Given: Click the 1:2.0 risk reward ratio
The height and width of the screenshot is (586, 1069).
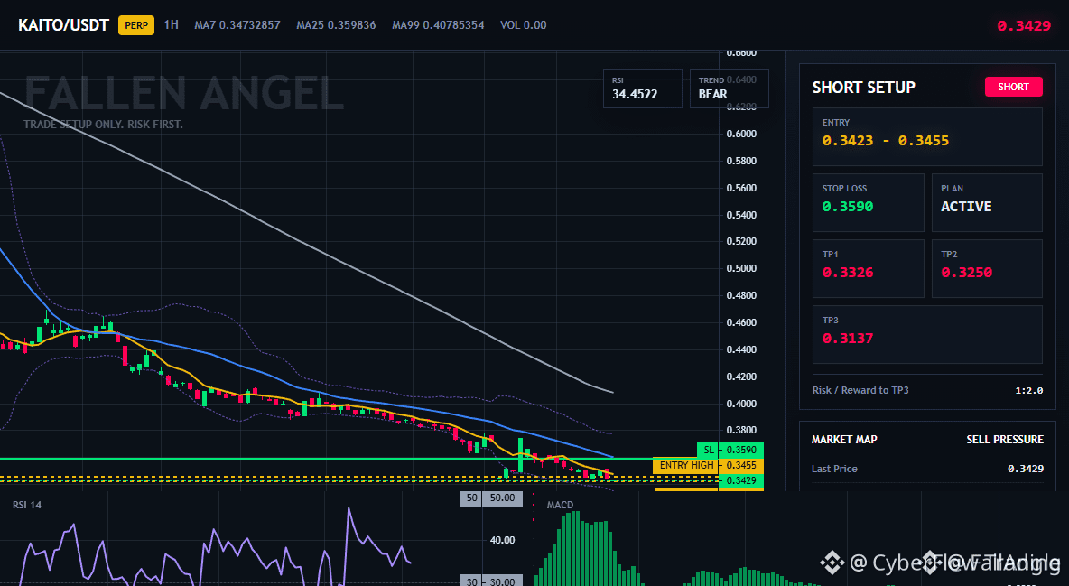Looking at the screenshot, I should (1028, 390).
